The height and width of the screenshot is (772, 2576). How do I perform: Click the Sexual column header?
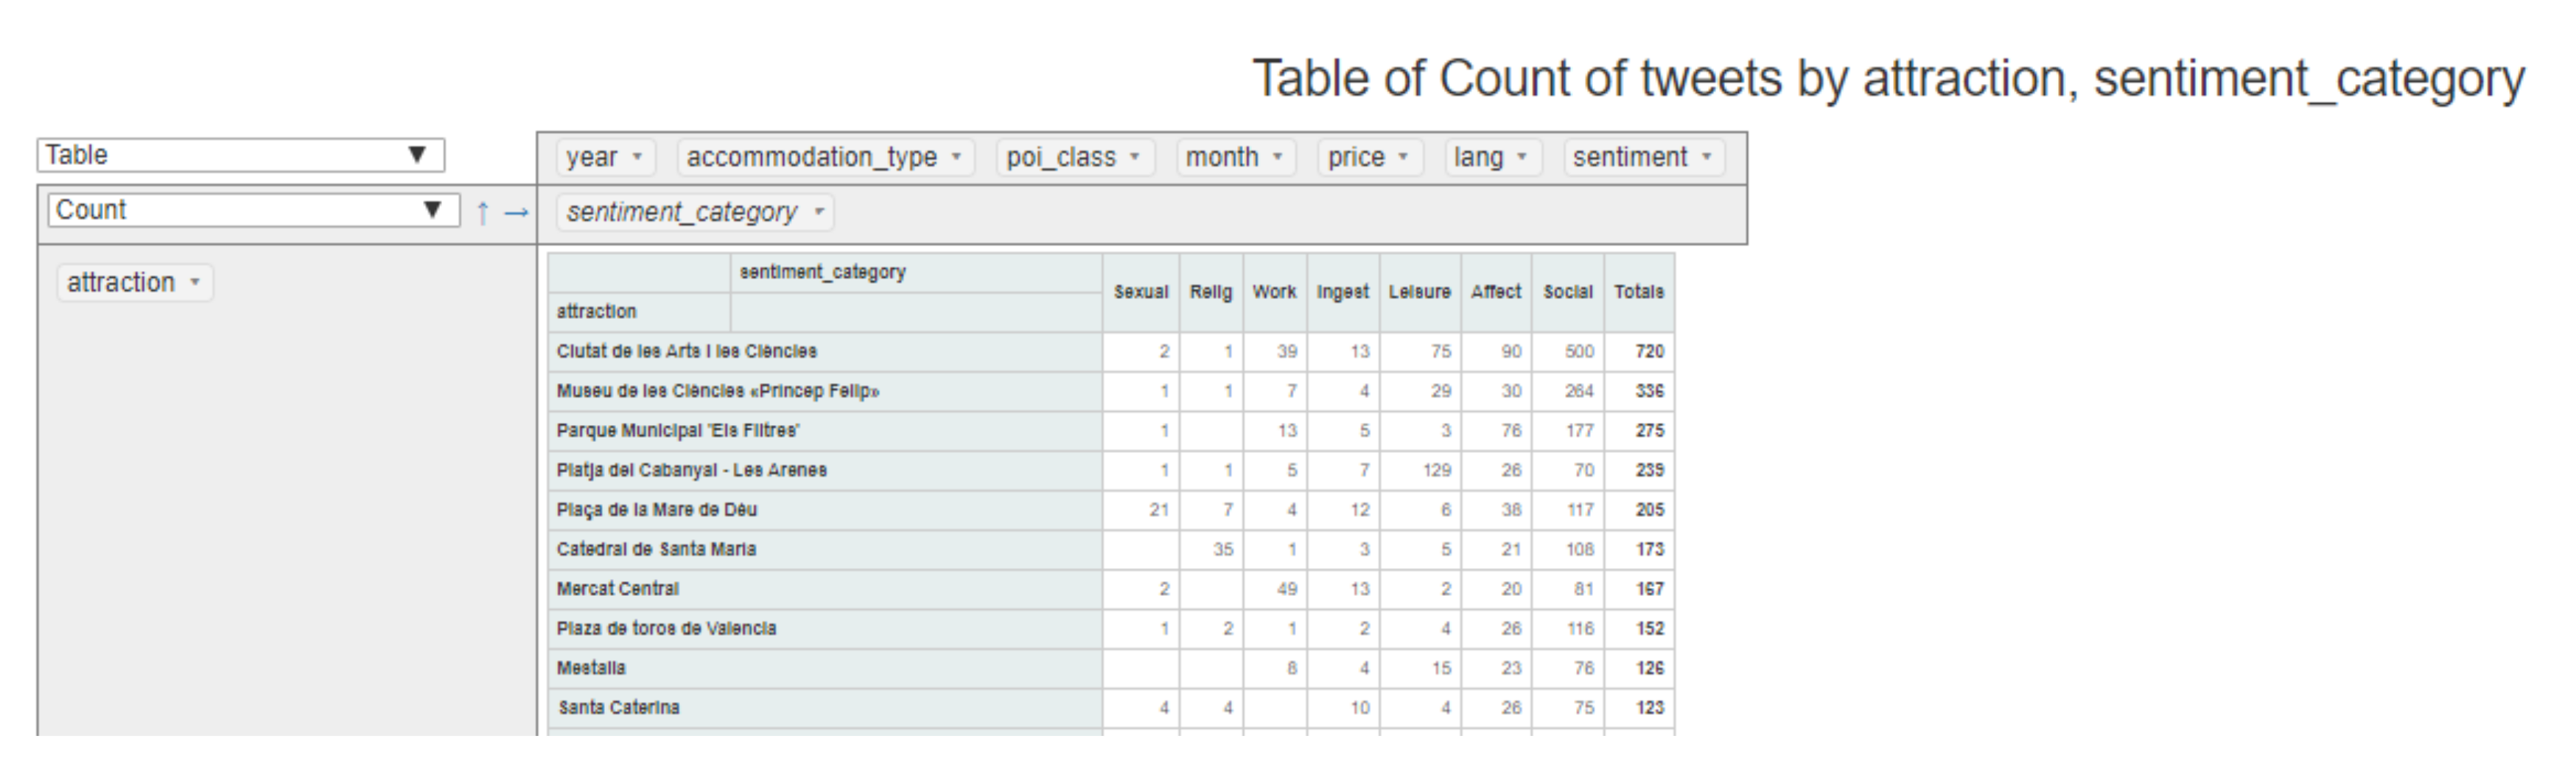(1141, 292)
